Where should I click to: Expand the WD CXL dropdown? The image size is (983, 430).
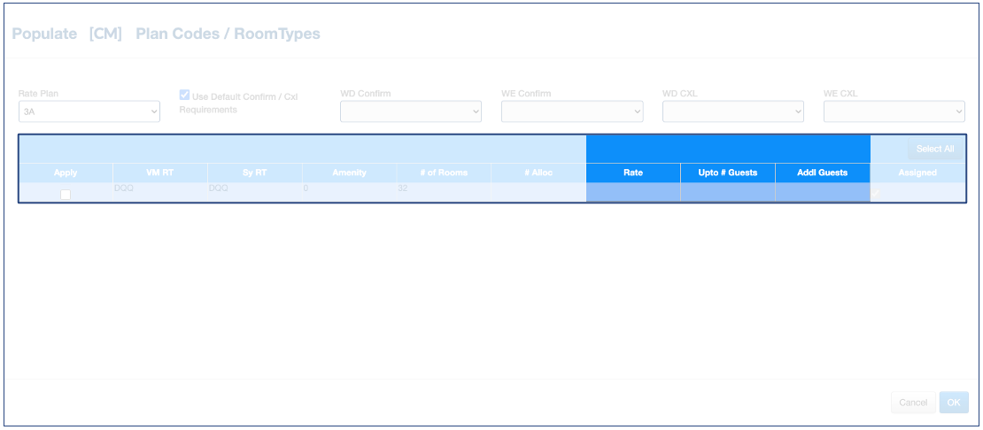(x=733, y=111)
